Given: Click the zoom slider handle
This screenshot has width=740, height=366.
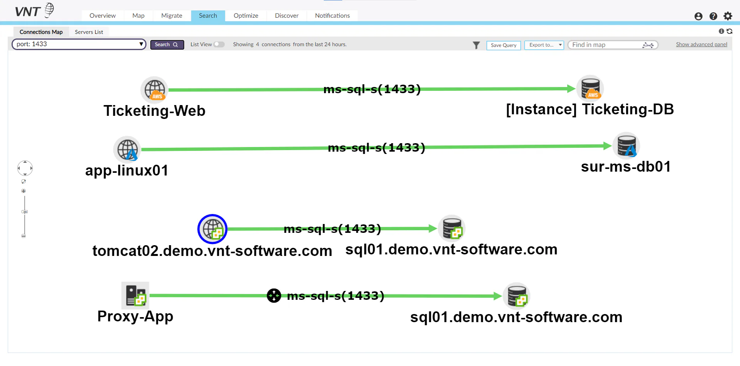Looking at the screenshot, I should tap(25, 212).
